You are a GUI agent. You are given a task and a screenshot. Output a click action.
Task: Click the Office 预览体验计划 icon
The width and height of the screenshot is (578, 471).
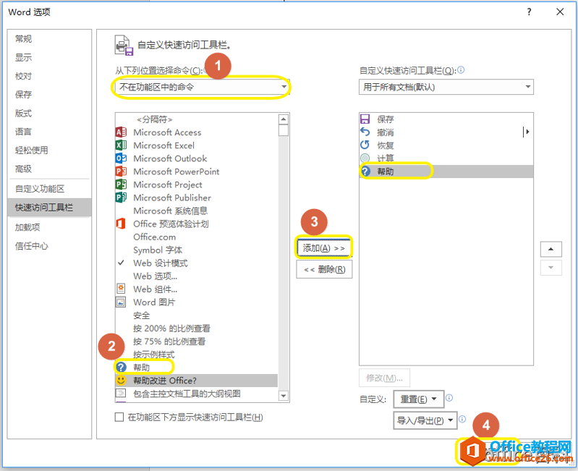tap(121, 224)
